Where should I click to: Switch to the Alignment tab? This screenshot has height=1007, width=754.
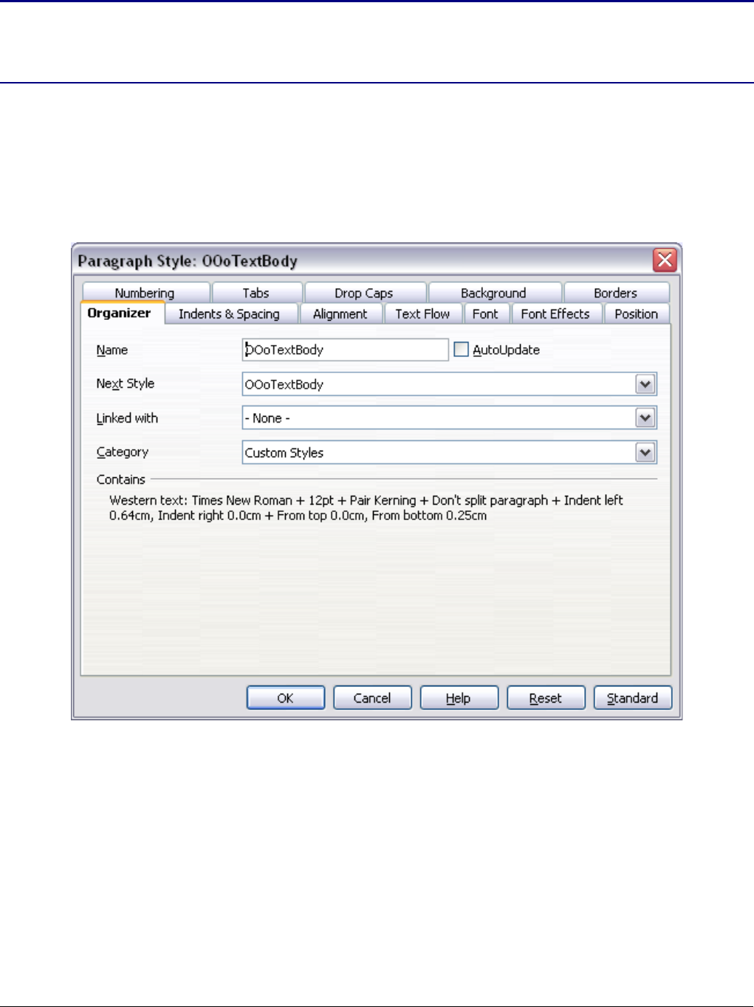click(x=340, y=314)
